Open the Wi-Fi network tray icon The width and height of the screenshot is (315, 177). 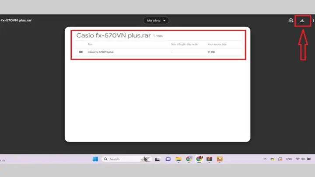pos(297,159)
